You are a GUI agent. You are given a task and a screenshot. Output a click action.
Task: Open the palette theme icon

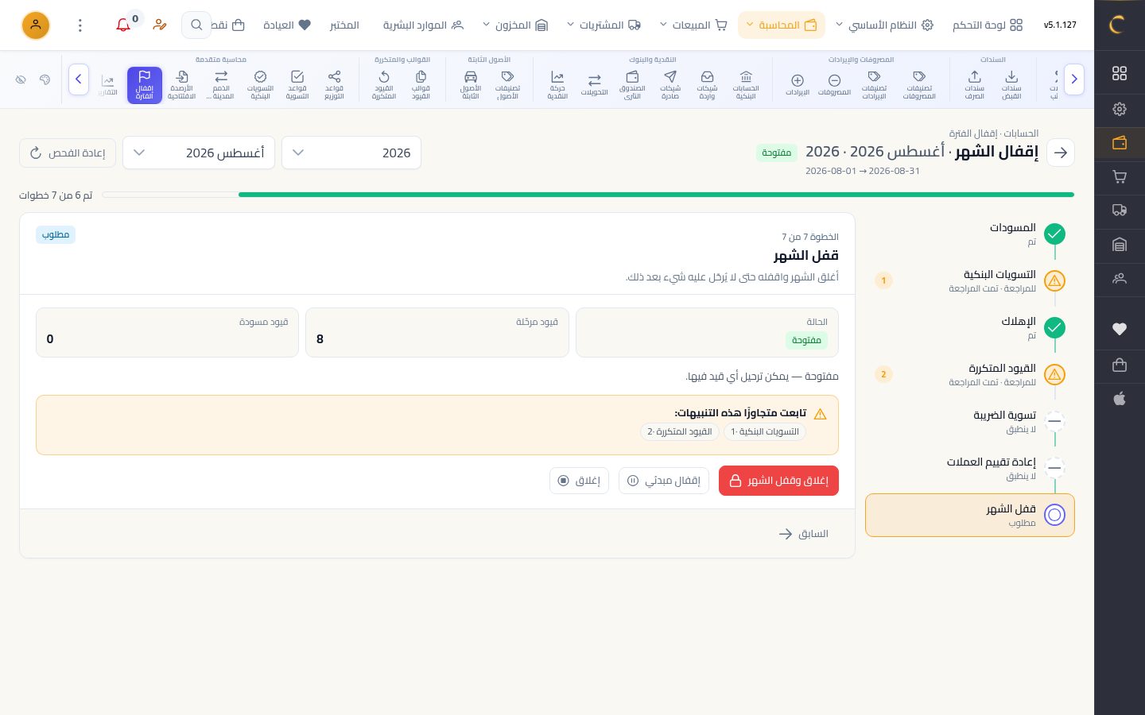[45, 79]
